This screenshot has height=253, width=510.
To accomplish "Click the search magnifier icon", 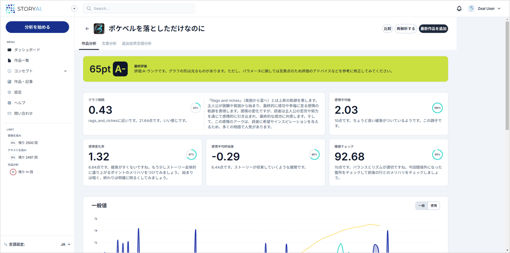I will pos(89,8).
